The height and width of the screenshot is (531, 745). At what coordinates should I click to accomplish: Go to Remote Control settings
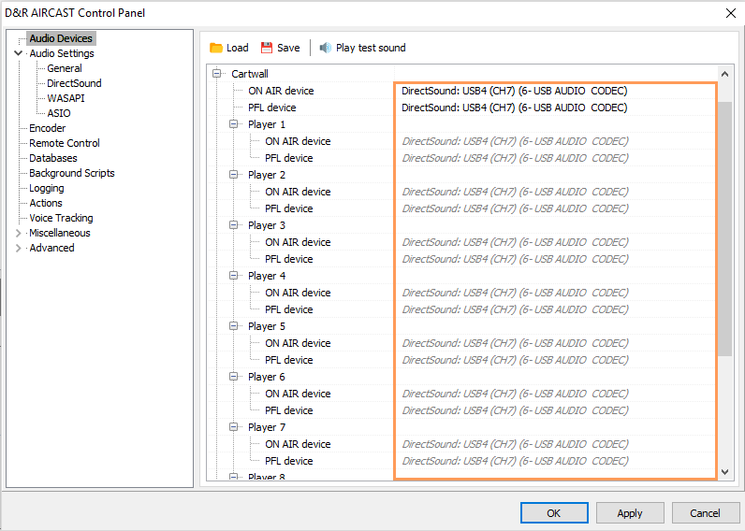(64, 143)
